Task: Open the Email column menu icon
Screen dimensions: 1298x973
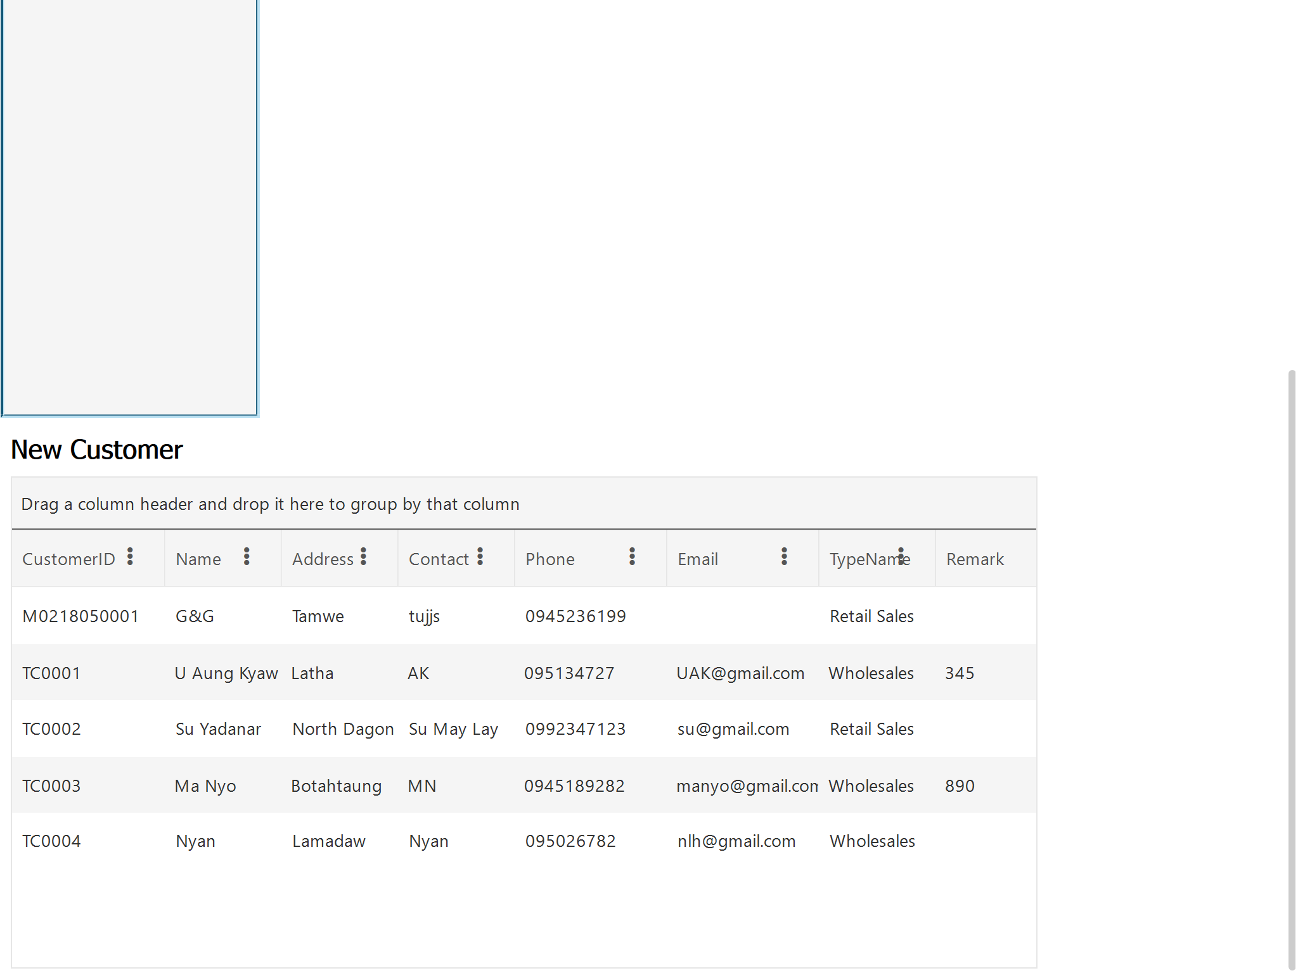Action: coord(784,557)
